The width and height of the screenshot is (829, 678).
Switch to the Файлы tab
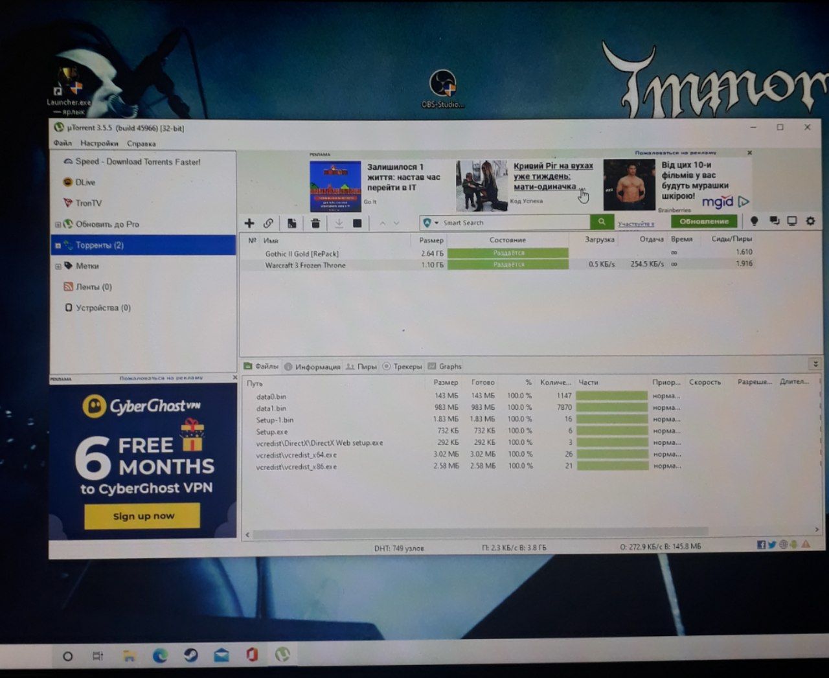click(x=261, y=367)
